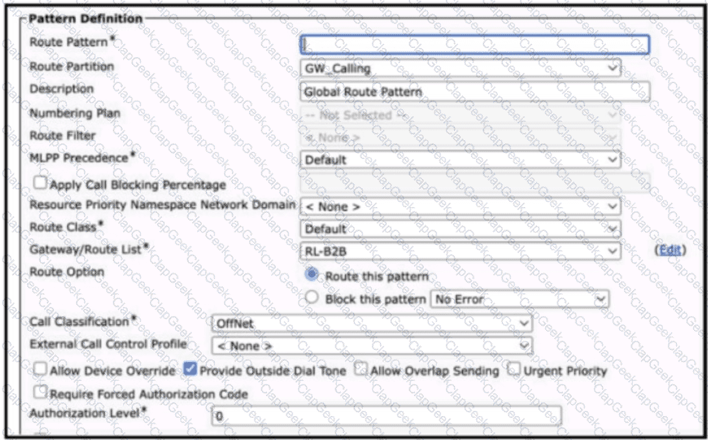Enable Apply Call Blocking Percentage checkbox
This screenshot has height=440, width=708.
click(40, 184)
